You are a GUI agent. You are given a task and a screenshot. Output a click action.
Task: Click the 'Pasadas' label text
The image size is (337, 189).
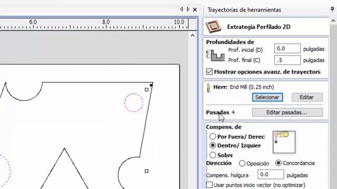point(217,112)
